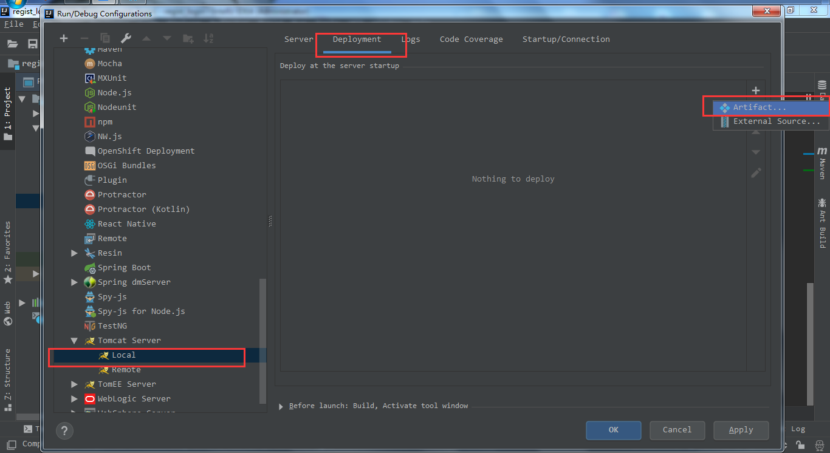Open the Ant Build tool window
The height and width of the screenshot is (453, 830).
822,223
